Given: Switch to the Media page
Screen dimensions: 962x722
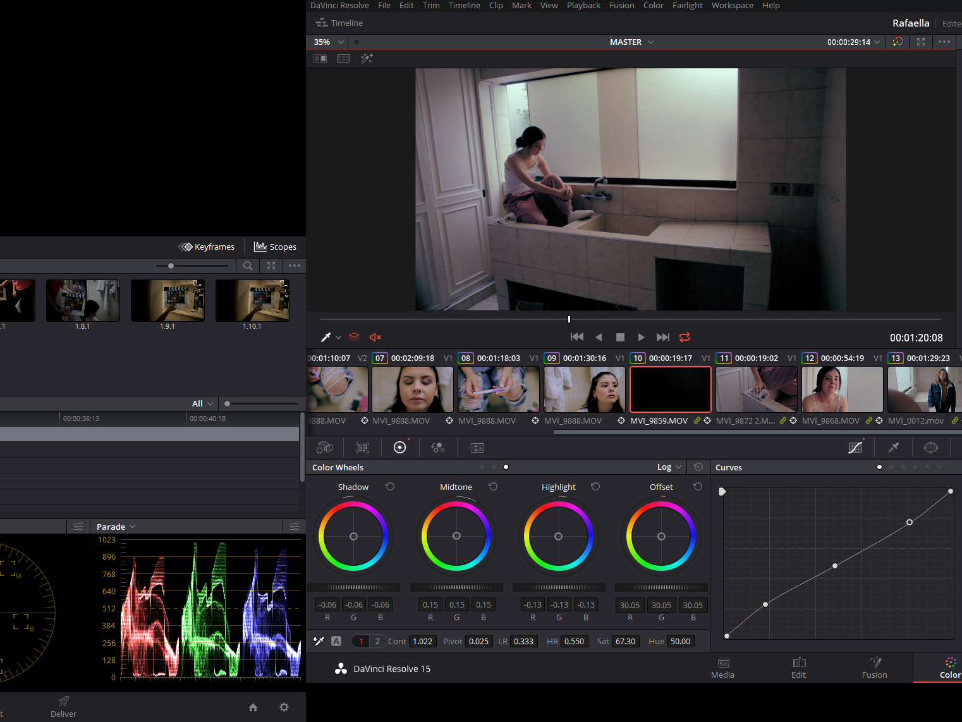Looking at the screenshot, I should click(x=723, y=668).
